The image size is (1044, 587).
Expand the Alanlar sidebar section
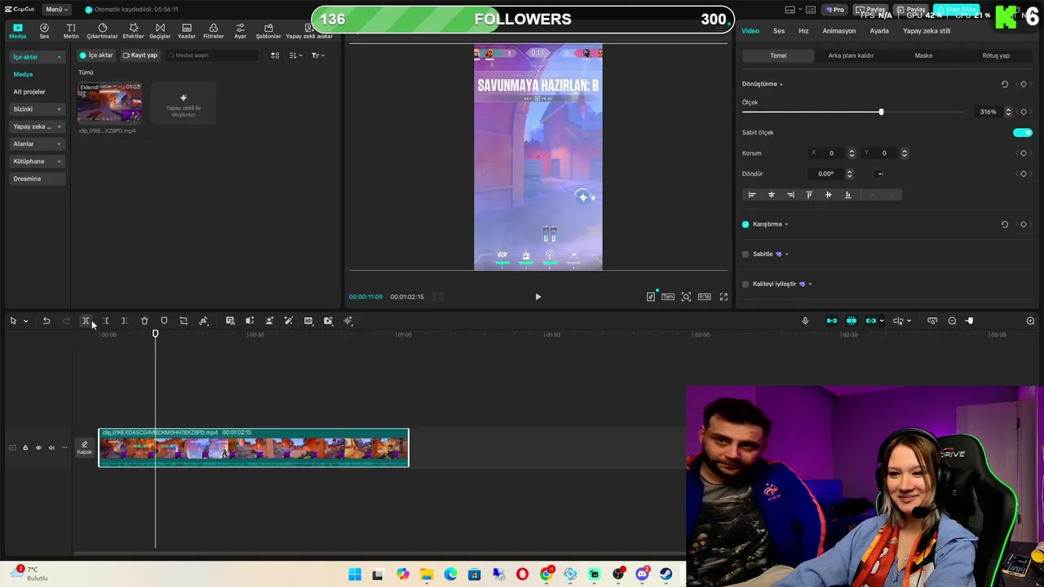[x=37, y=143]
